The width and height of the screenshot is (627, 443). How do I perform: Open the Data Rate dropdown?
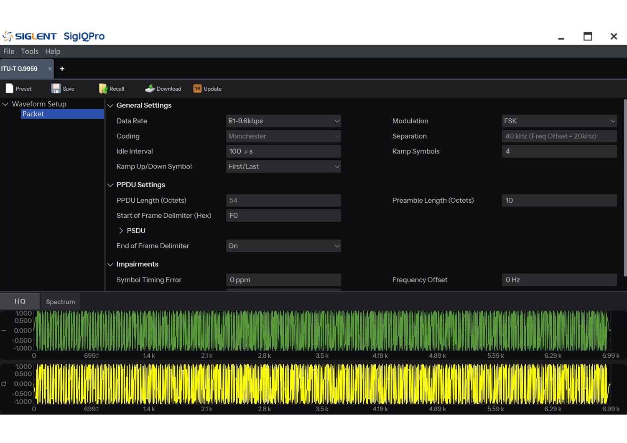283,121
